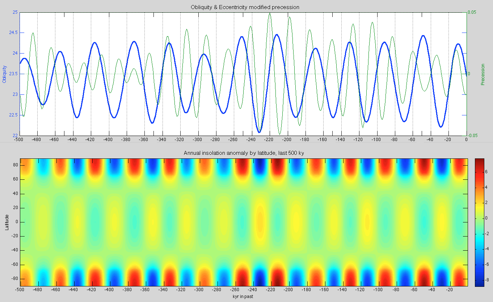Select the Latitude axis label on the heatmap

(7, 222)
